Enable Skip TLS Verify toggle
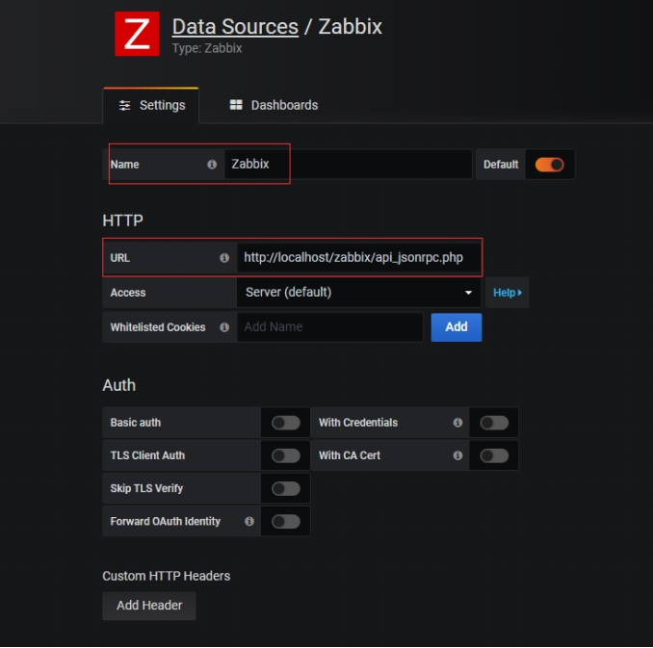Image resolution: width=653 pixels, height=648 pixels. 286,488
